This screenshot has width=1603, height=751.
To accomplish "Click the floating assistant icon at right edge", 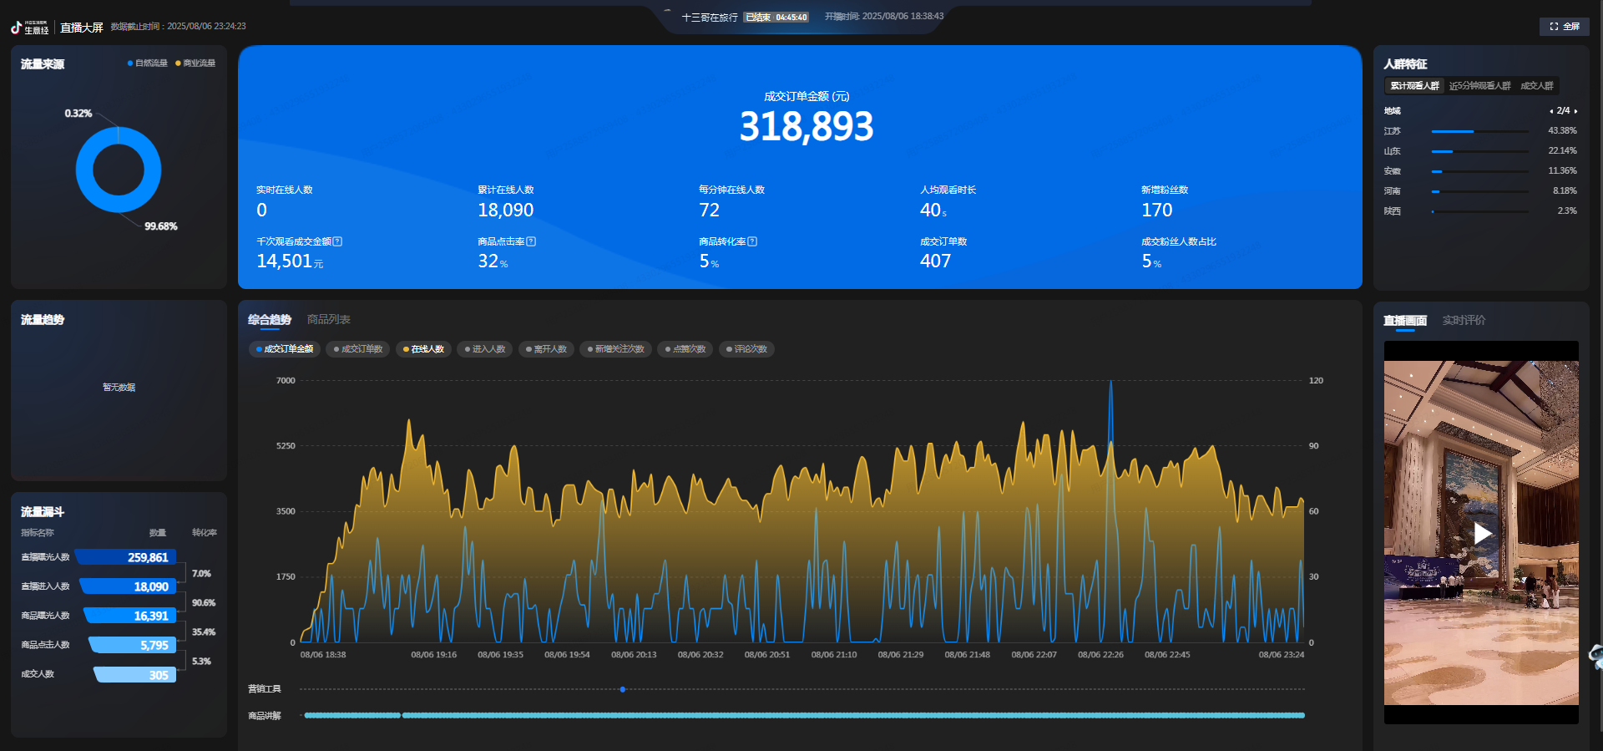I will pyautogui.click(x=1595, y=657).
